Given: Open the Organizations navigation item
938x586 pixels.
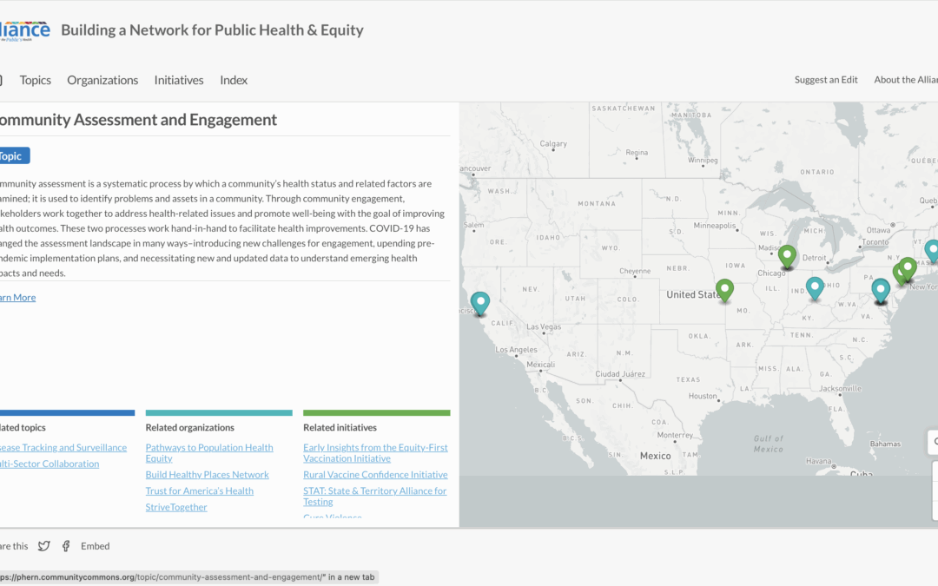Looking at the screenshot, I should (102, 79).
